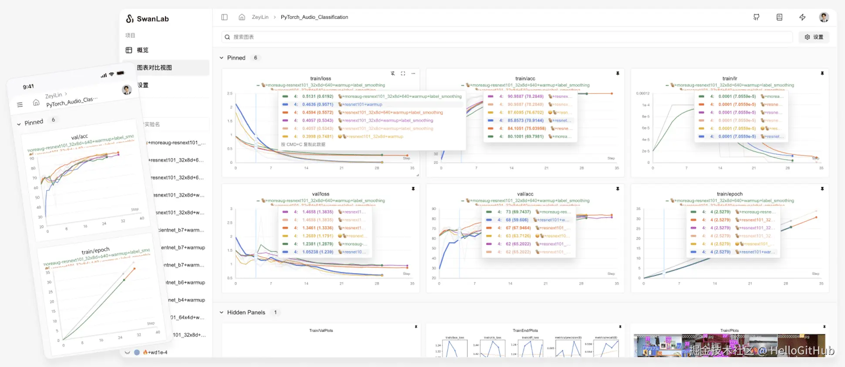Open the user avatar menu in desktop header
Screen dimensions: 845x367
tap(824, 17)
